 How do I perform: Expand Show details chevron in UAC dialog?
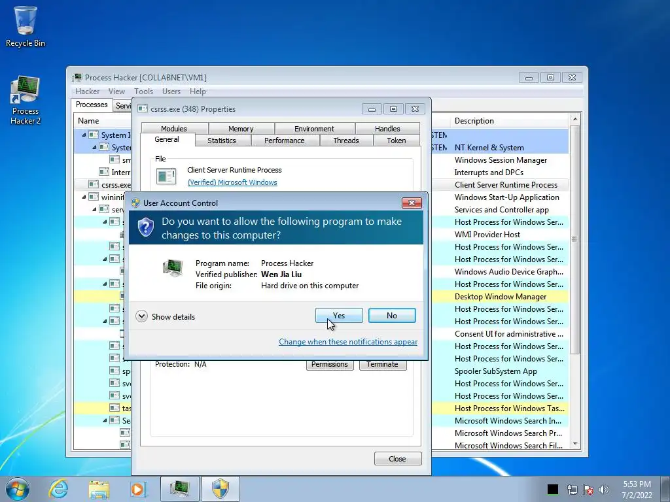(x=141, y=316)
